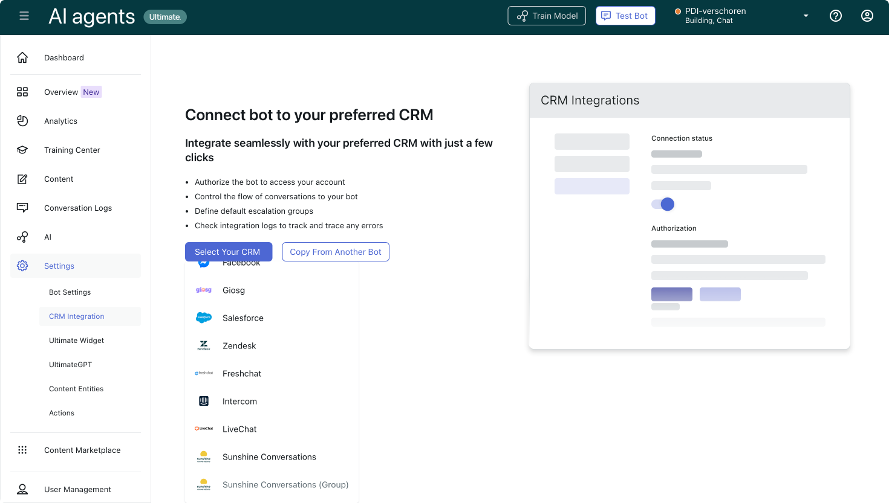
Task: Click the Training Center graduation cap icon
Action: click(22, 150)
